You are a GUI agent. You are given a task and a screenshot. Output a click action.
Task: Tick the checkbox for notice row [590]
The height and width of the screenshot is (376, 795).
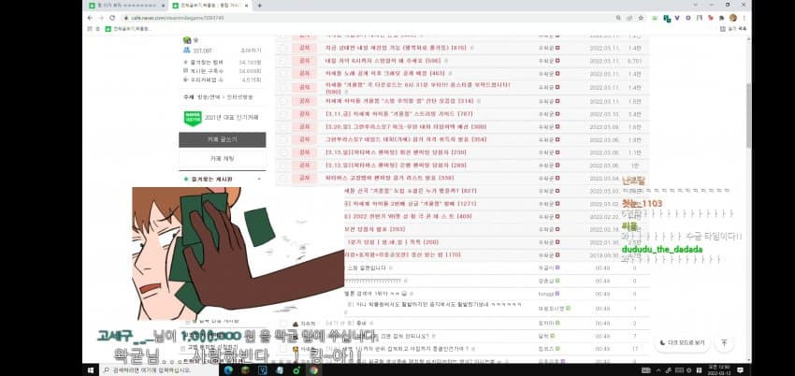(x=282, y=87)
